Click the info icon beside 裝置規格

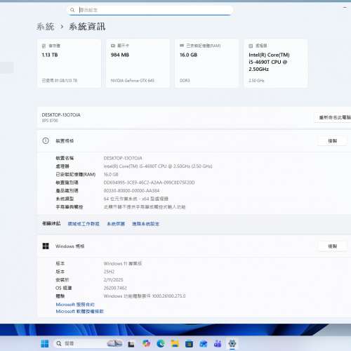click(x=46, y=140)
